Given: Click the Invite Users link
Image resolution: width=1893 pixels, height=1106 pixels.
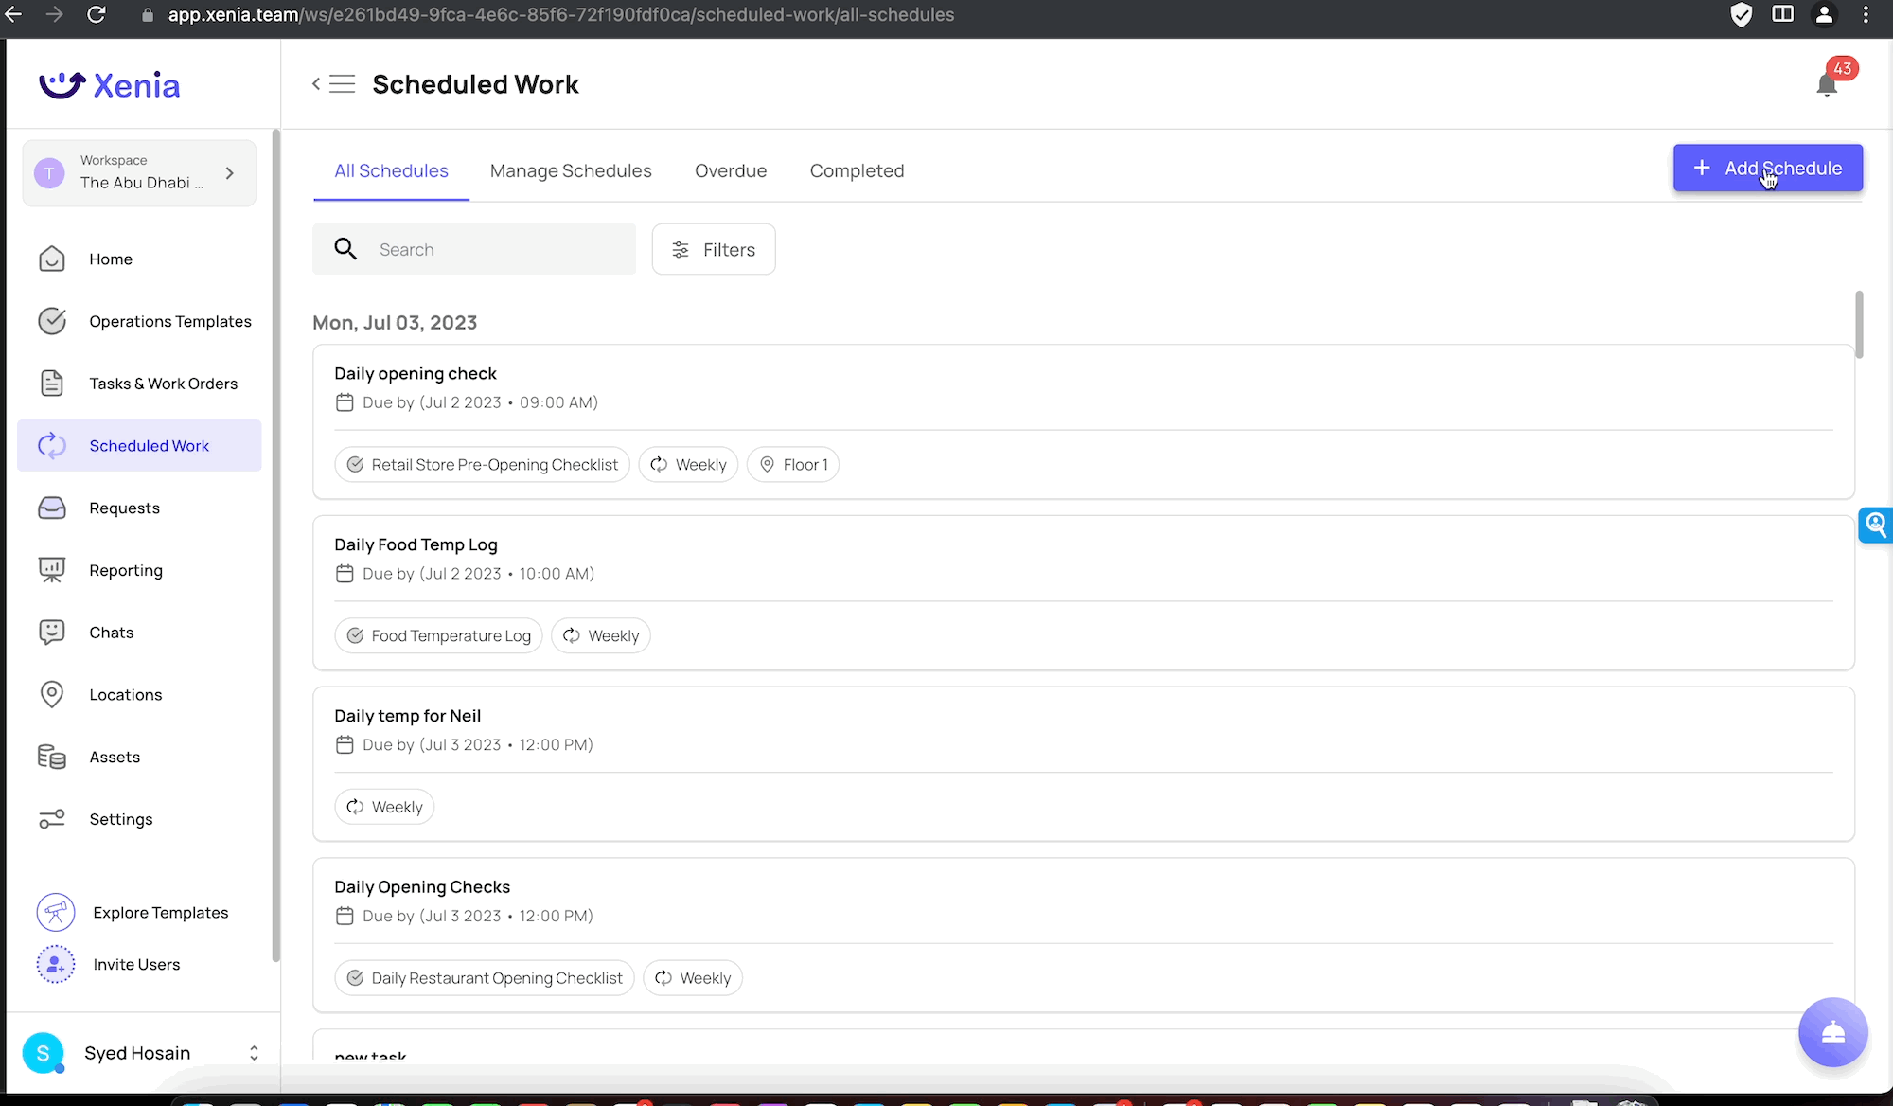Looking at the screenshot, I should point(136,965).
